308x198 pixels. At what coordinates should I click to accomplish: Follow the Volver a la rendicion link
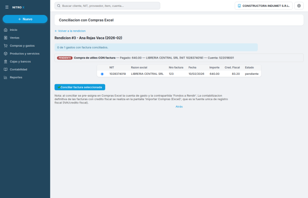pyautogui.click(x=70, y=31)
